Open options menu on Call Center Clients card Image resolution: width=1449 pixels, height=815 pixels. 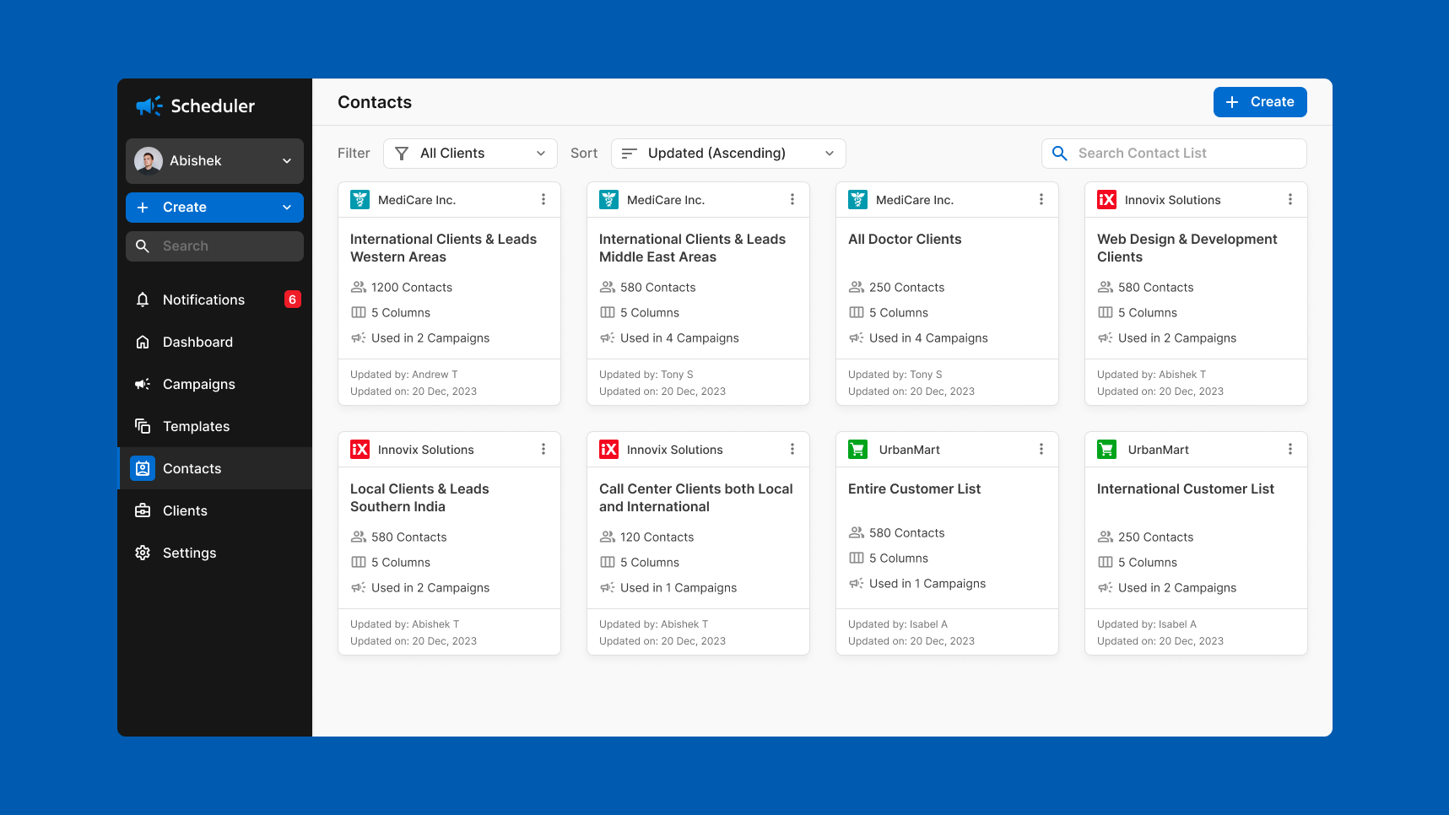tap(792, 450)
